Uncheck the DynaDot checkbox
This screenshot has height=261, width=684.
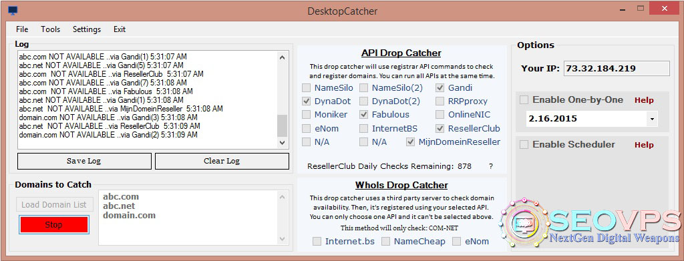(307, 101)
